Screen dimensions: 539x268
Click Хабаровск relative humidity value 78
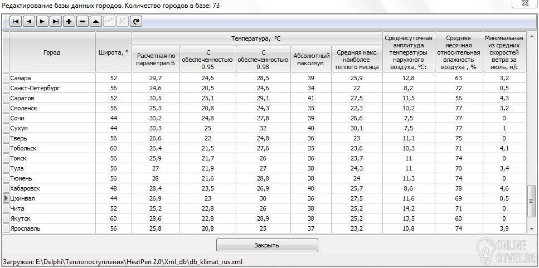pyautogui.click(x=458, y=188)
